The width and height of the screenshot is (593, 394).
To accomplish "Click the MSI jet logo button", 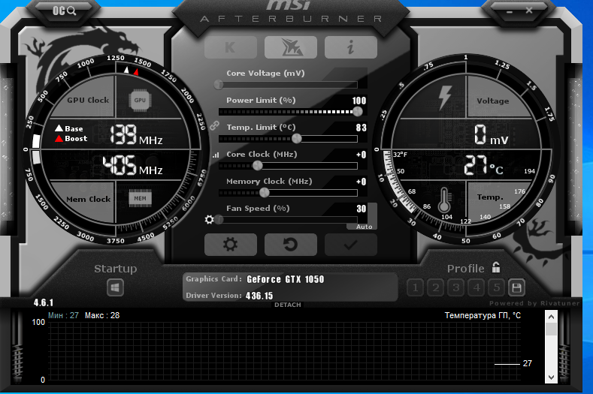I will point(290,47).
